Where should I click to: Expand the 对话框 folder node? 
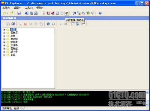pos(4,39)
